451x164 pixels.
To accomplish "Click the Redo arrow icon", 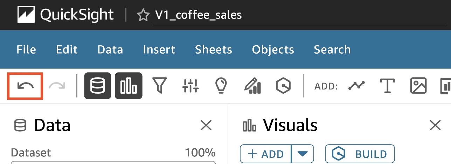I will click(x=57, y=86).
